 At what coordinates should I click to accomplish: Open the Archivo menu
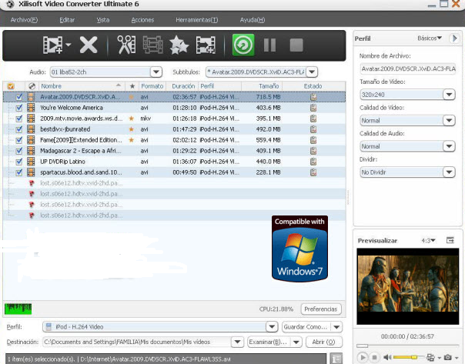pos(24,20)
